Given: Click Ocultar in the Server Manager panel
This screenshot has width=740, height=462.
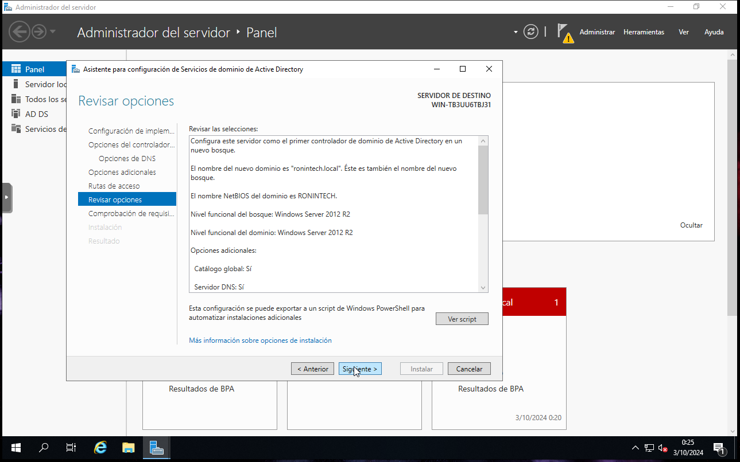Looking at the screenshot, I should tap(691, 225).
